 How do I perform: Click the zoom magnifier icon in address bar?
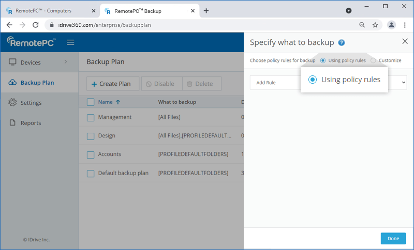362,25
